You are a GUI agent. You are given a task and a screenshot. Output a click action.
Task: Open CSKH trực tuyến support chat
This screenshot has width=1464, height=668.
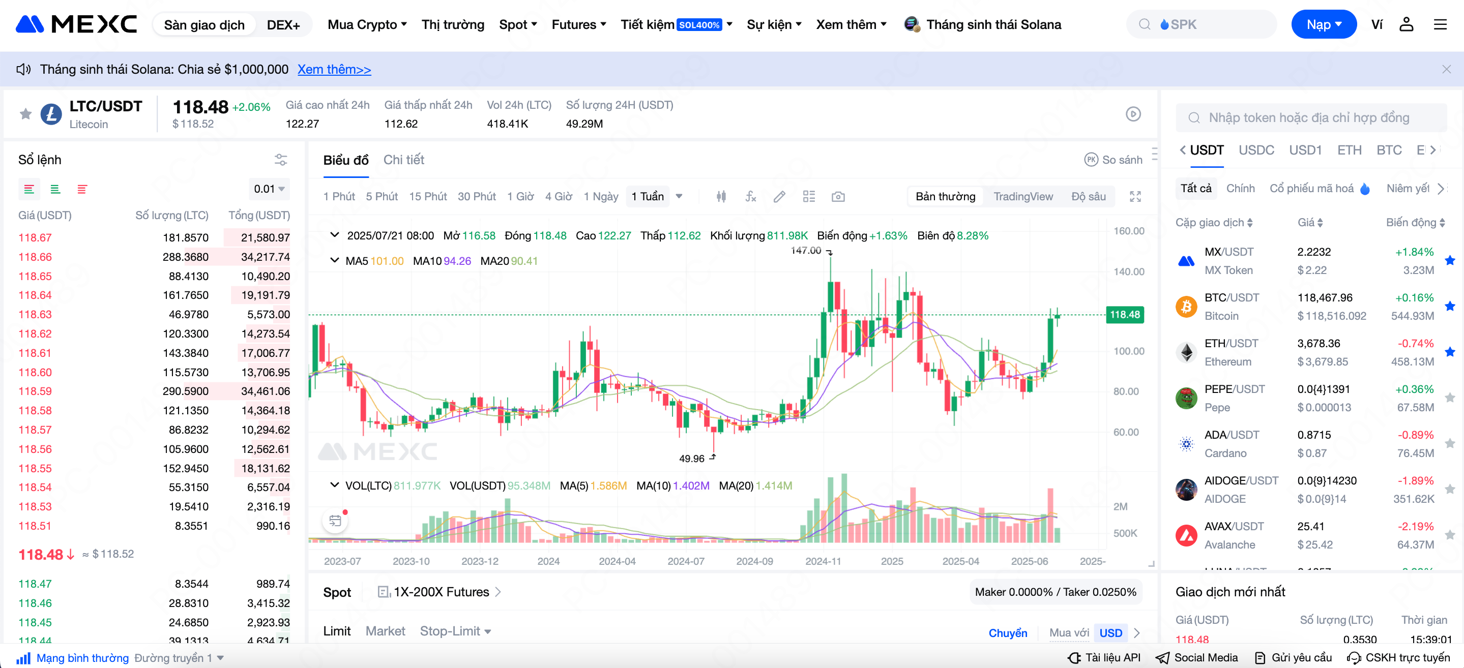pyautogui.click(x=1399, y=658)
